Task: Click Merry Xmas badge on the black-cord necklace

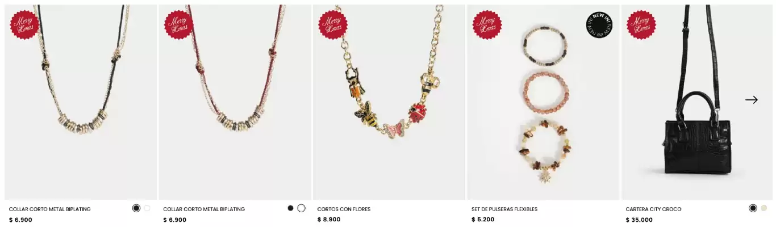Action: pyautogui.click(x=25, y=25)
